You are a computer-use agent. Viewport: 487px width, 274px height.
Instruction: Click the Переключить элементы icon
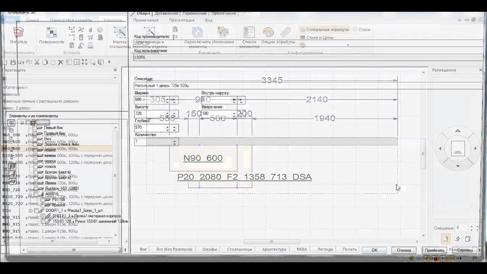197,32
